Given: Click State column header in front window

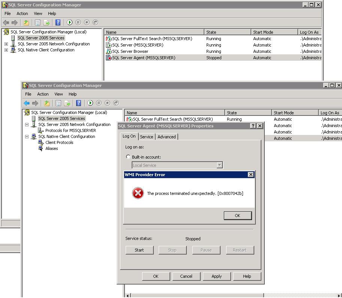Looking at the screenshot, I should click(x=248, y=113).
